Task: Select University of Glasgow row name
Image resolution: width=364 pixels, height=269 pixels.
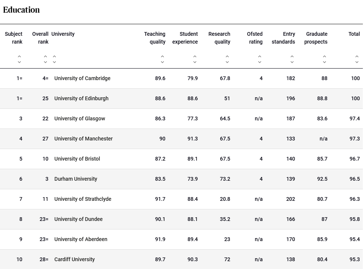Action: [x=80, y=118]
